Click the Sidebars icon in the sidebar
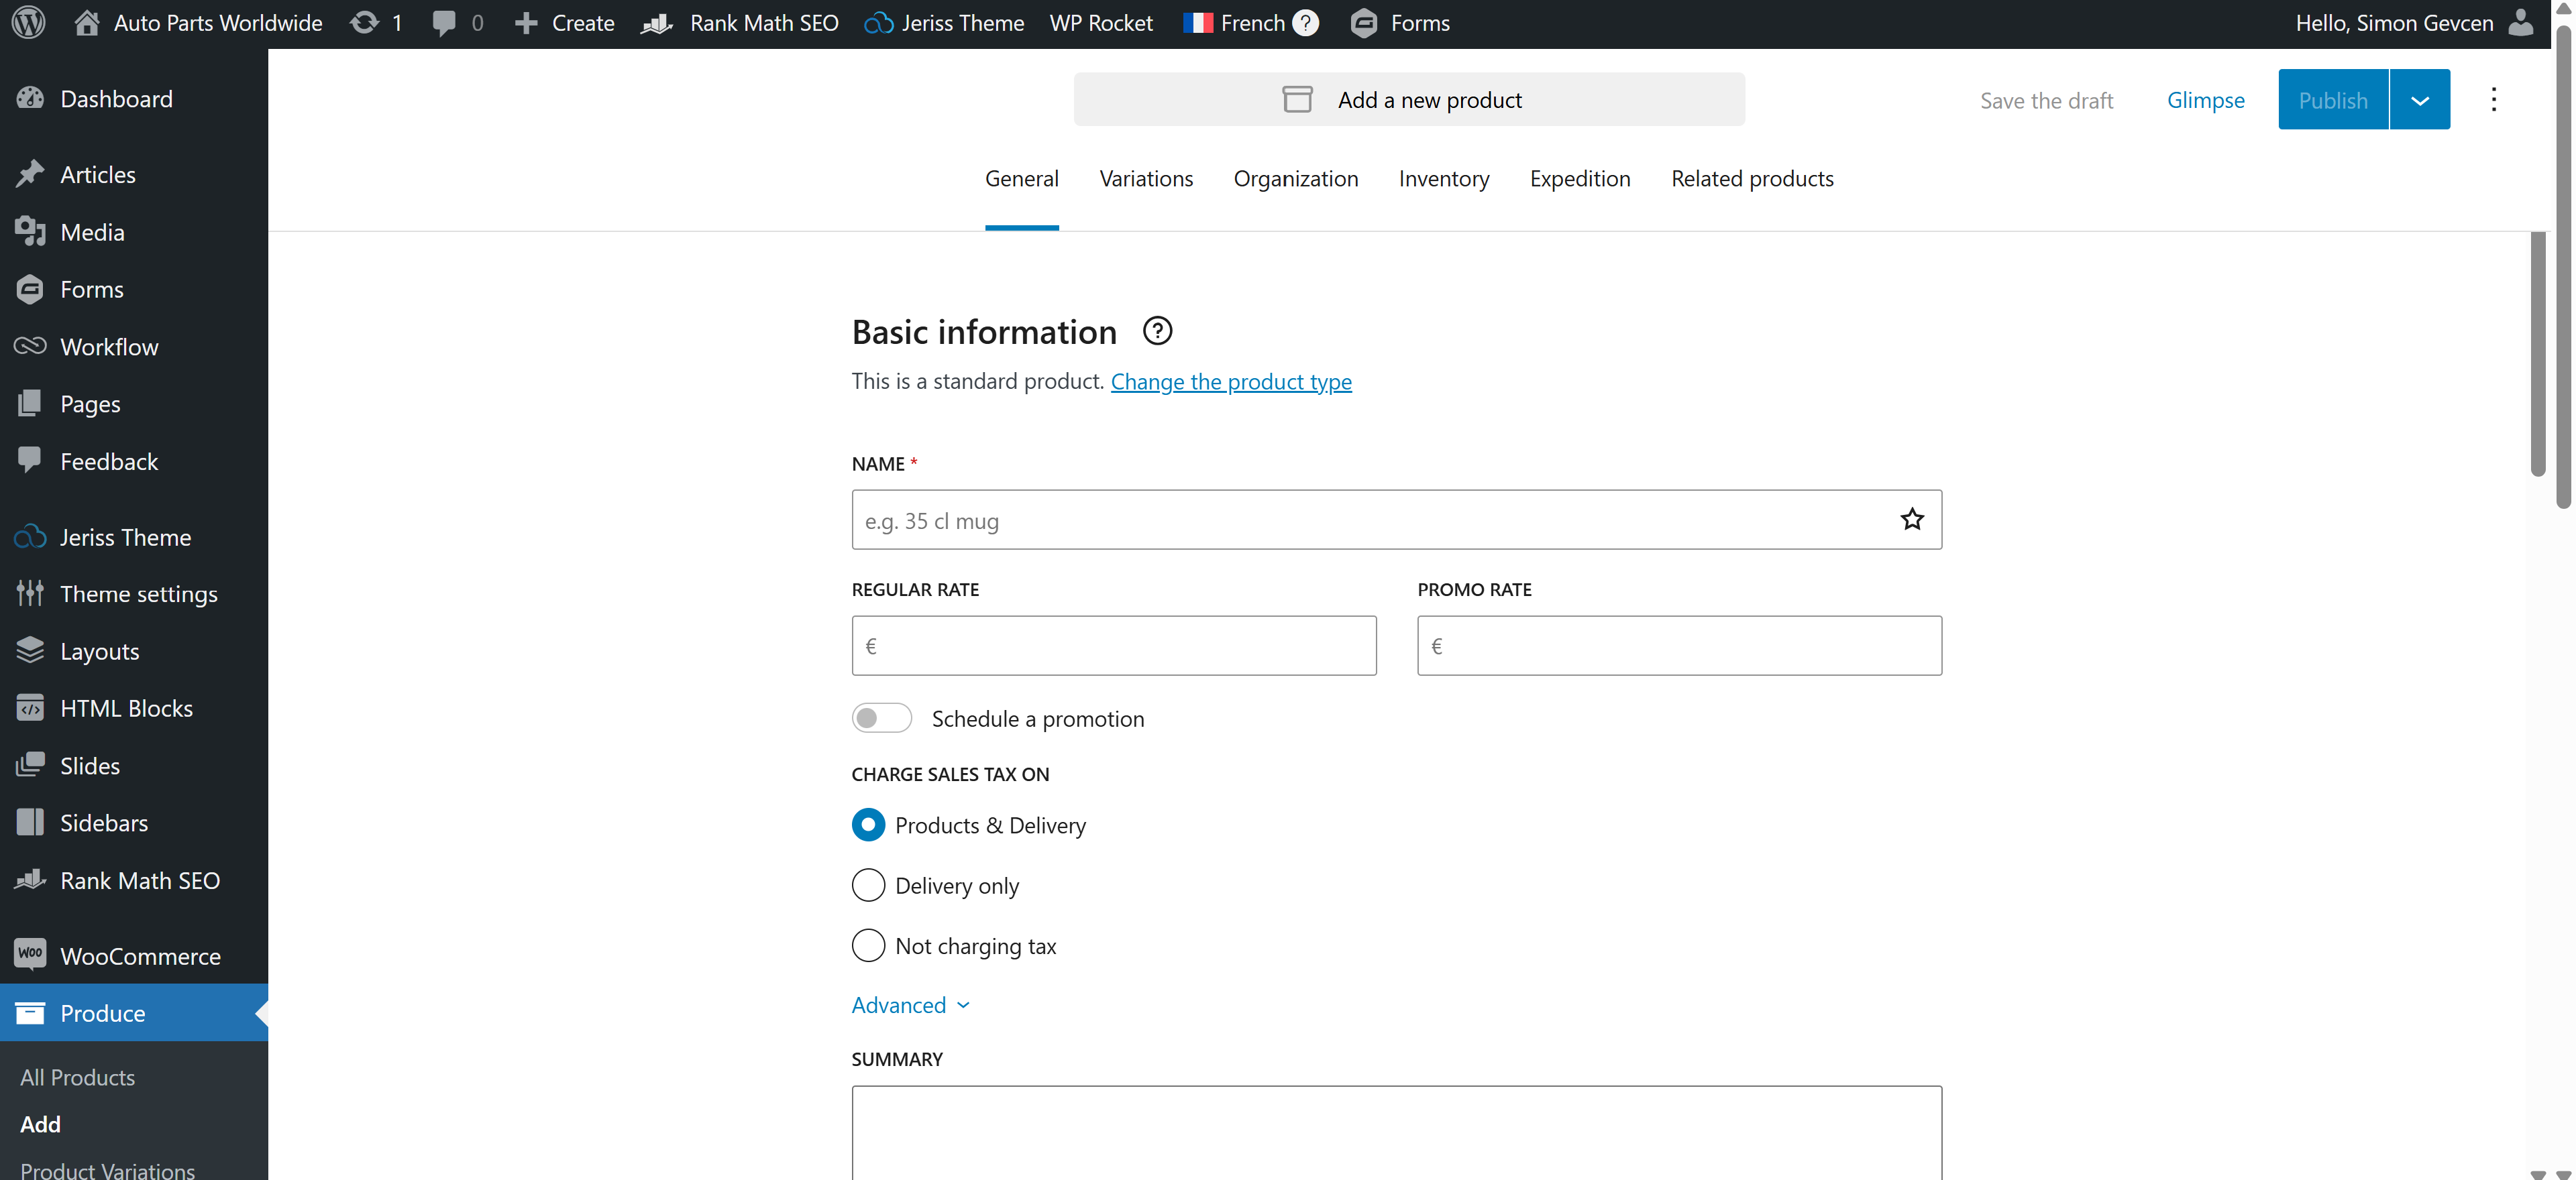 30,821
